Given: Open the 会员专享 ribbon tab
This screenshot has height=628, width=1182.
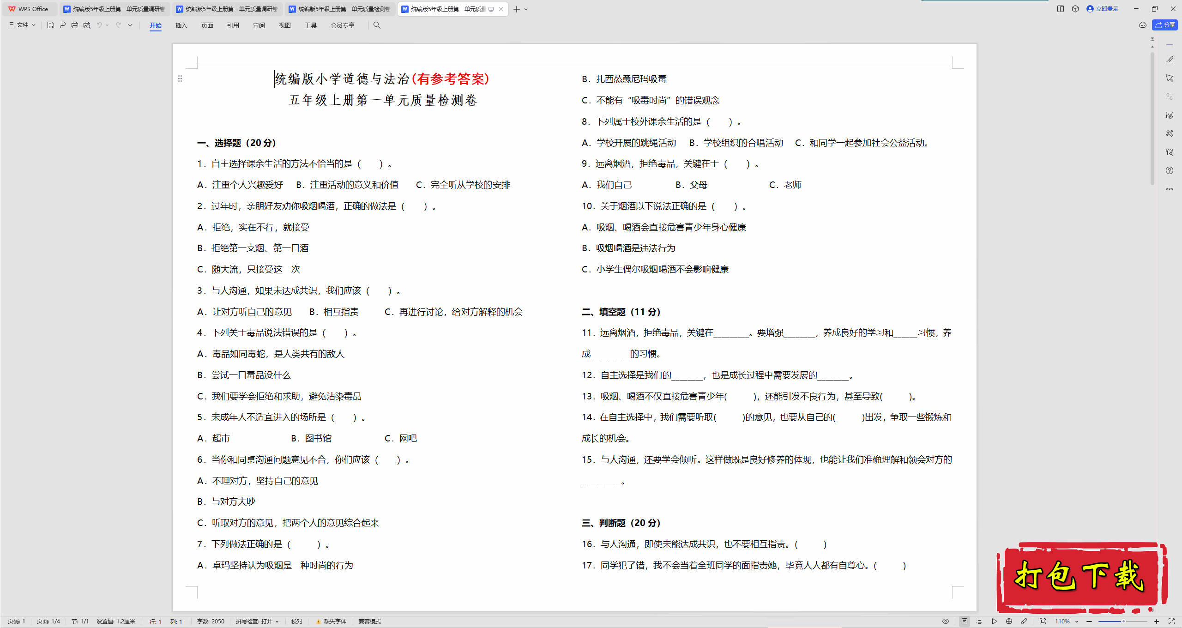Looking at the screenshot, I should (x=343, y=25).
